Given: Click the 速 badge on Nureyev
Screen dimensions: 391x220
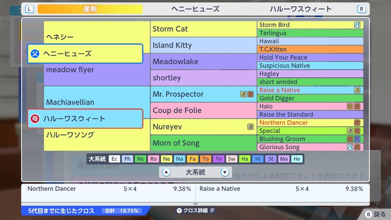Looking at the screenshot, I should (x=250, y=127).
